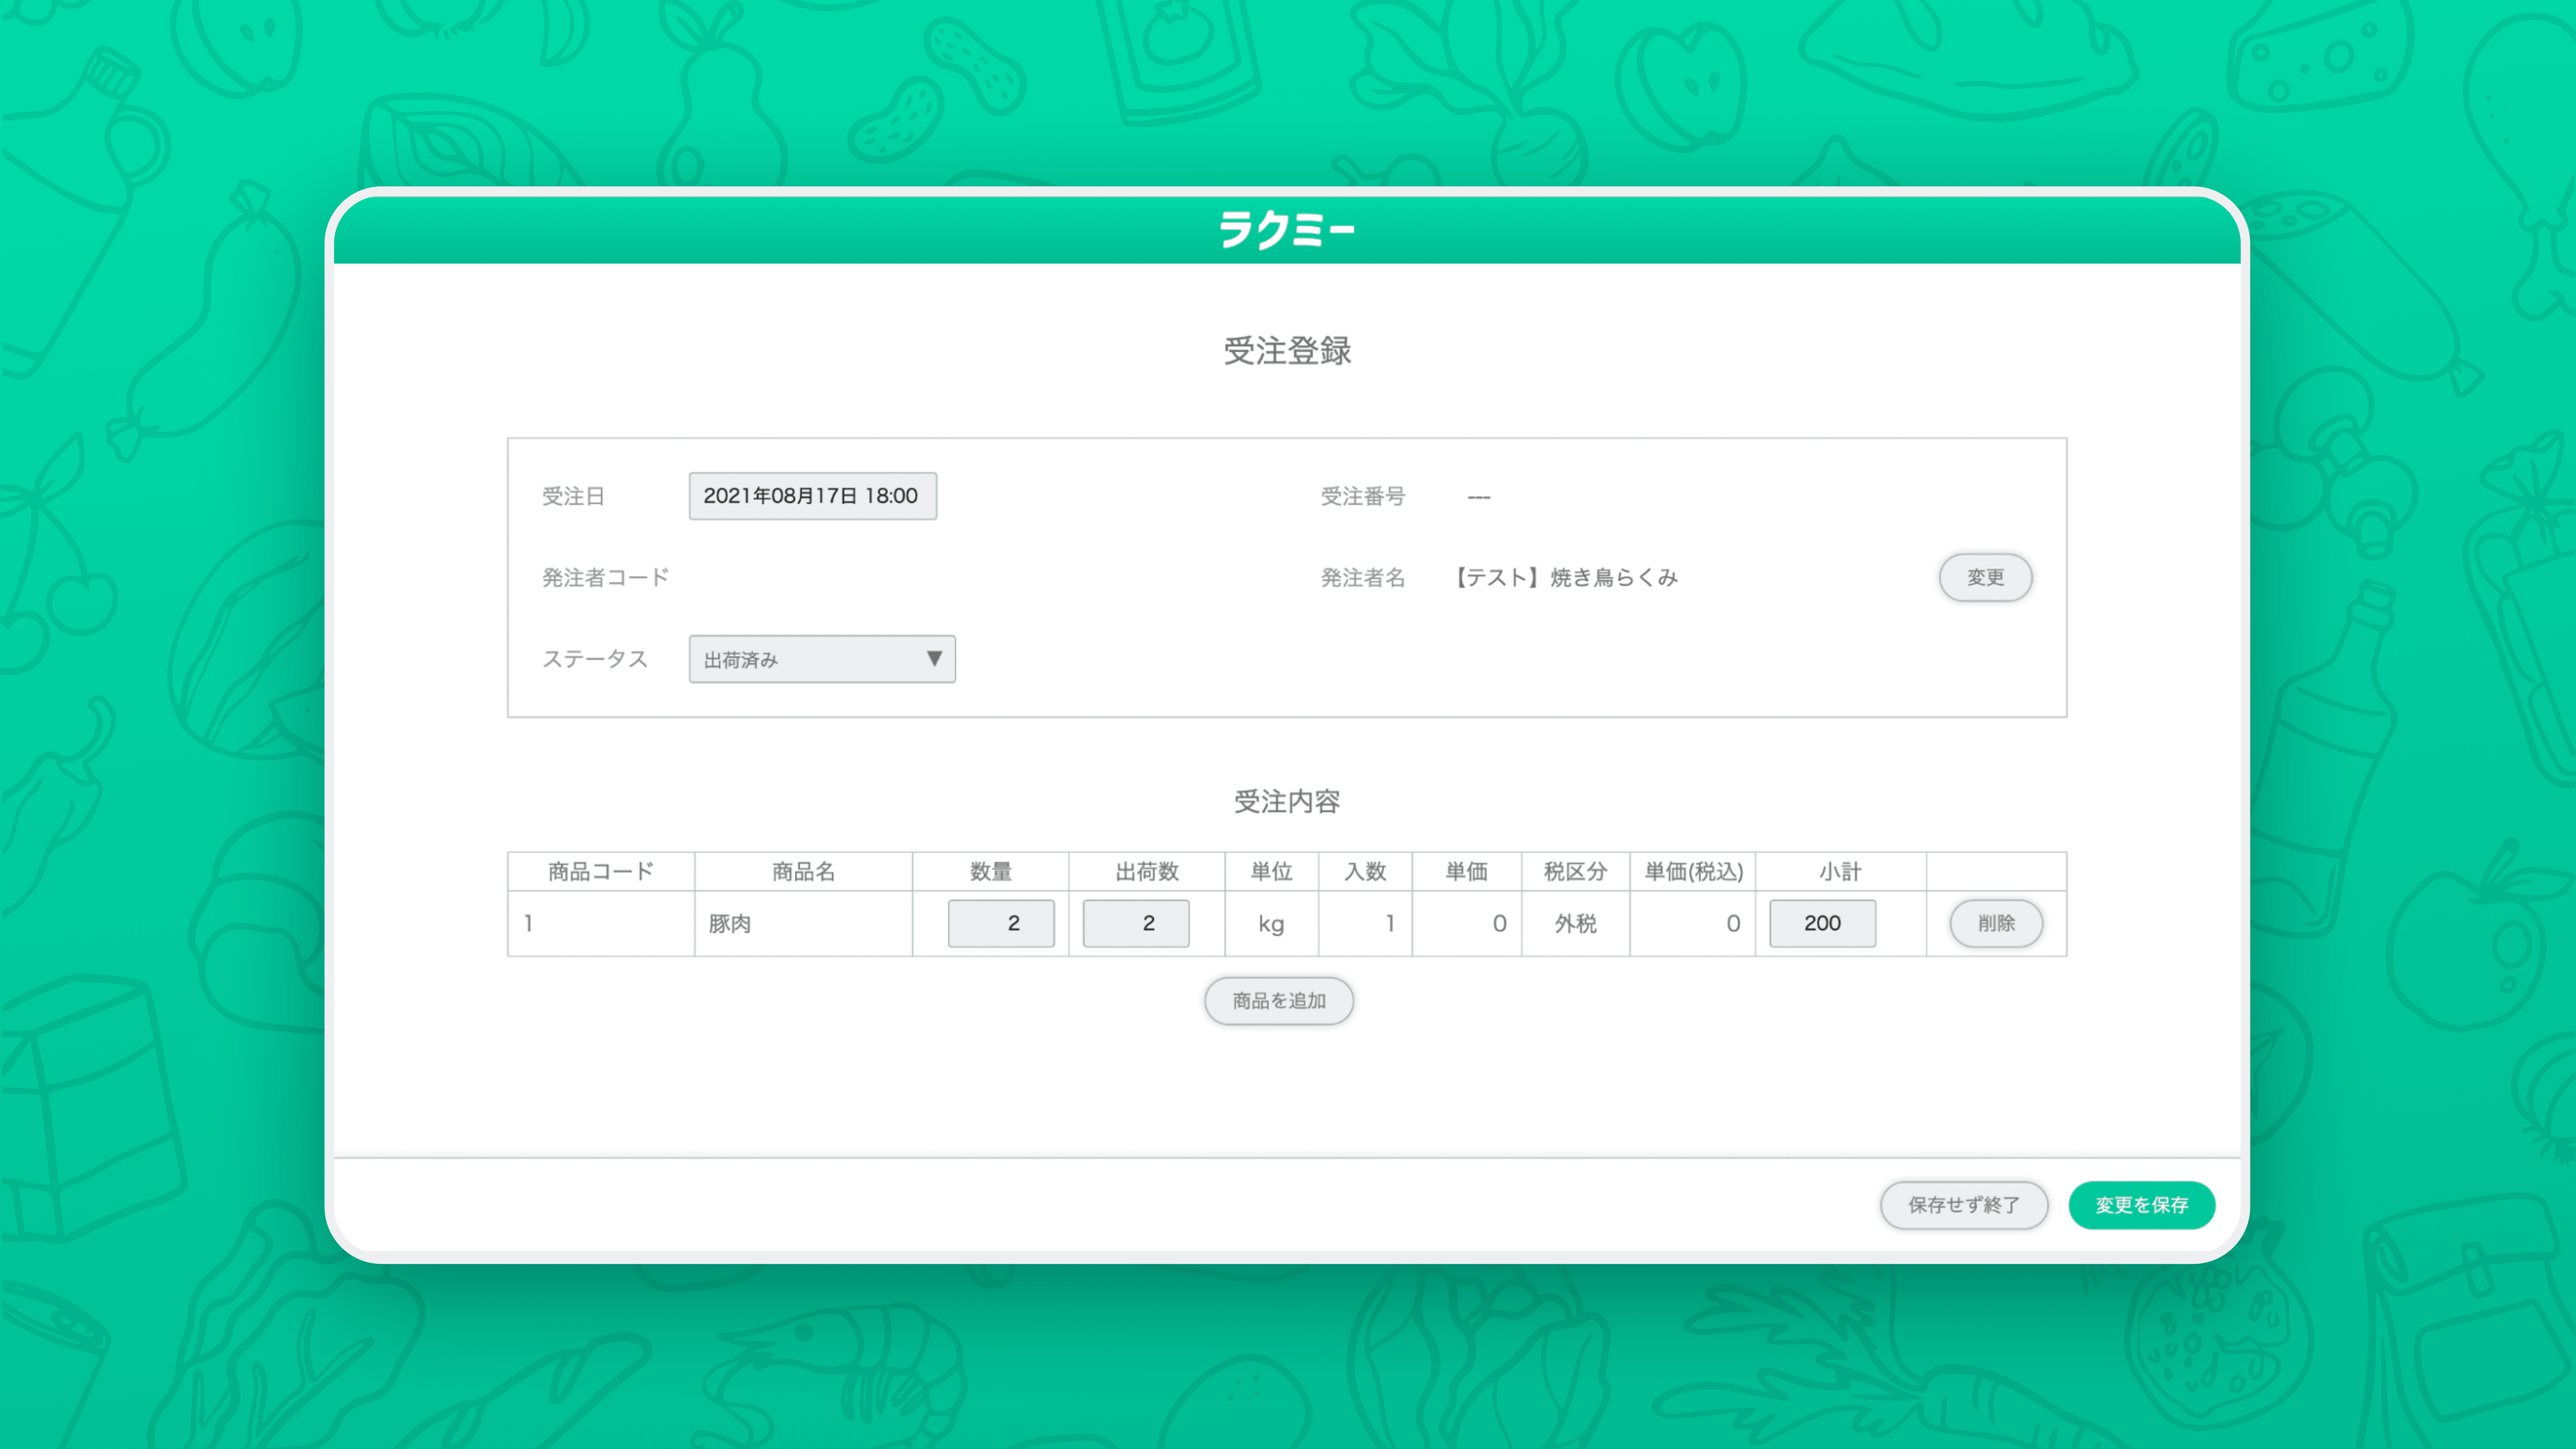Click the kg unit cell

1271,923
